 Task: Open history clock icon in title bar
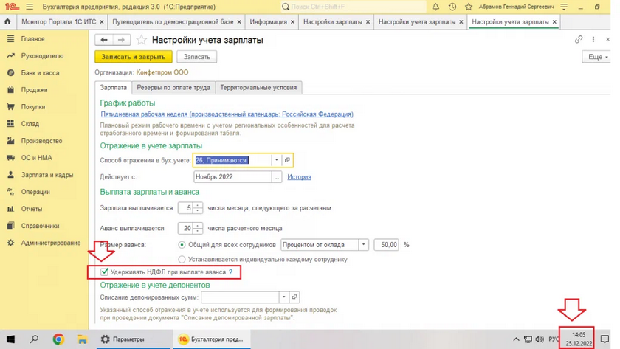452,7
